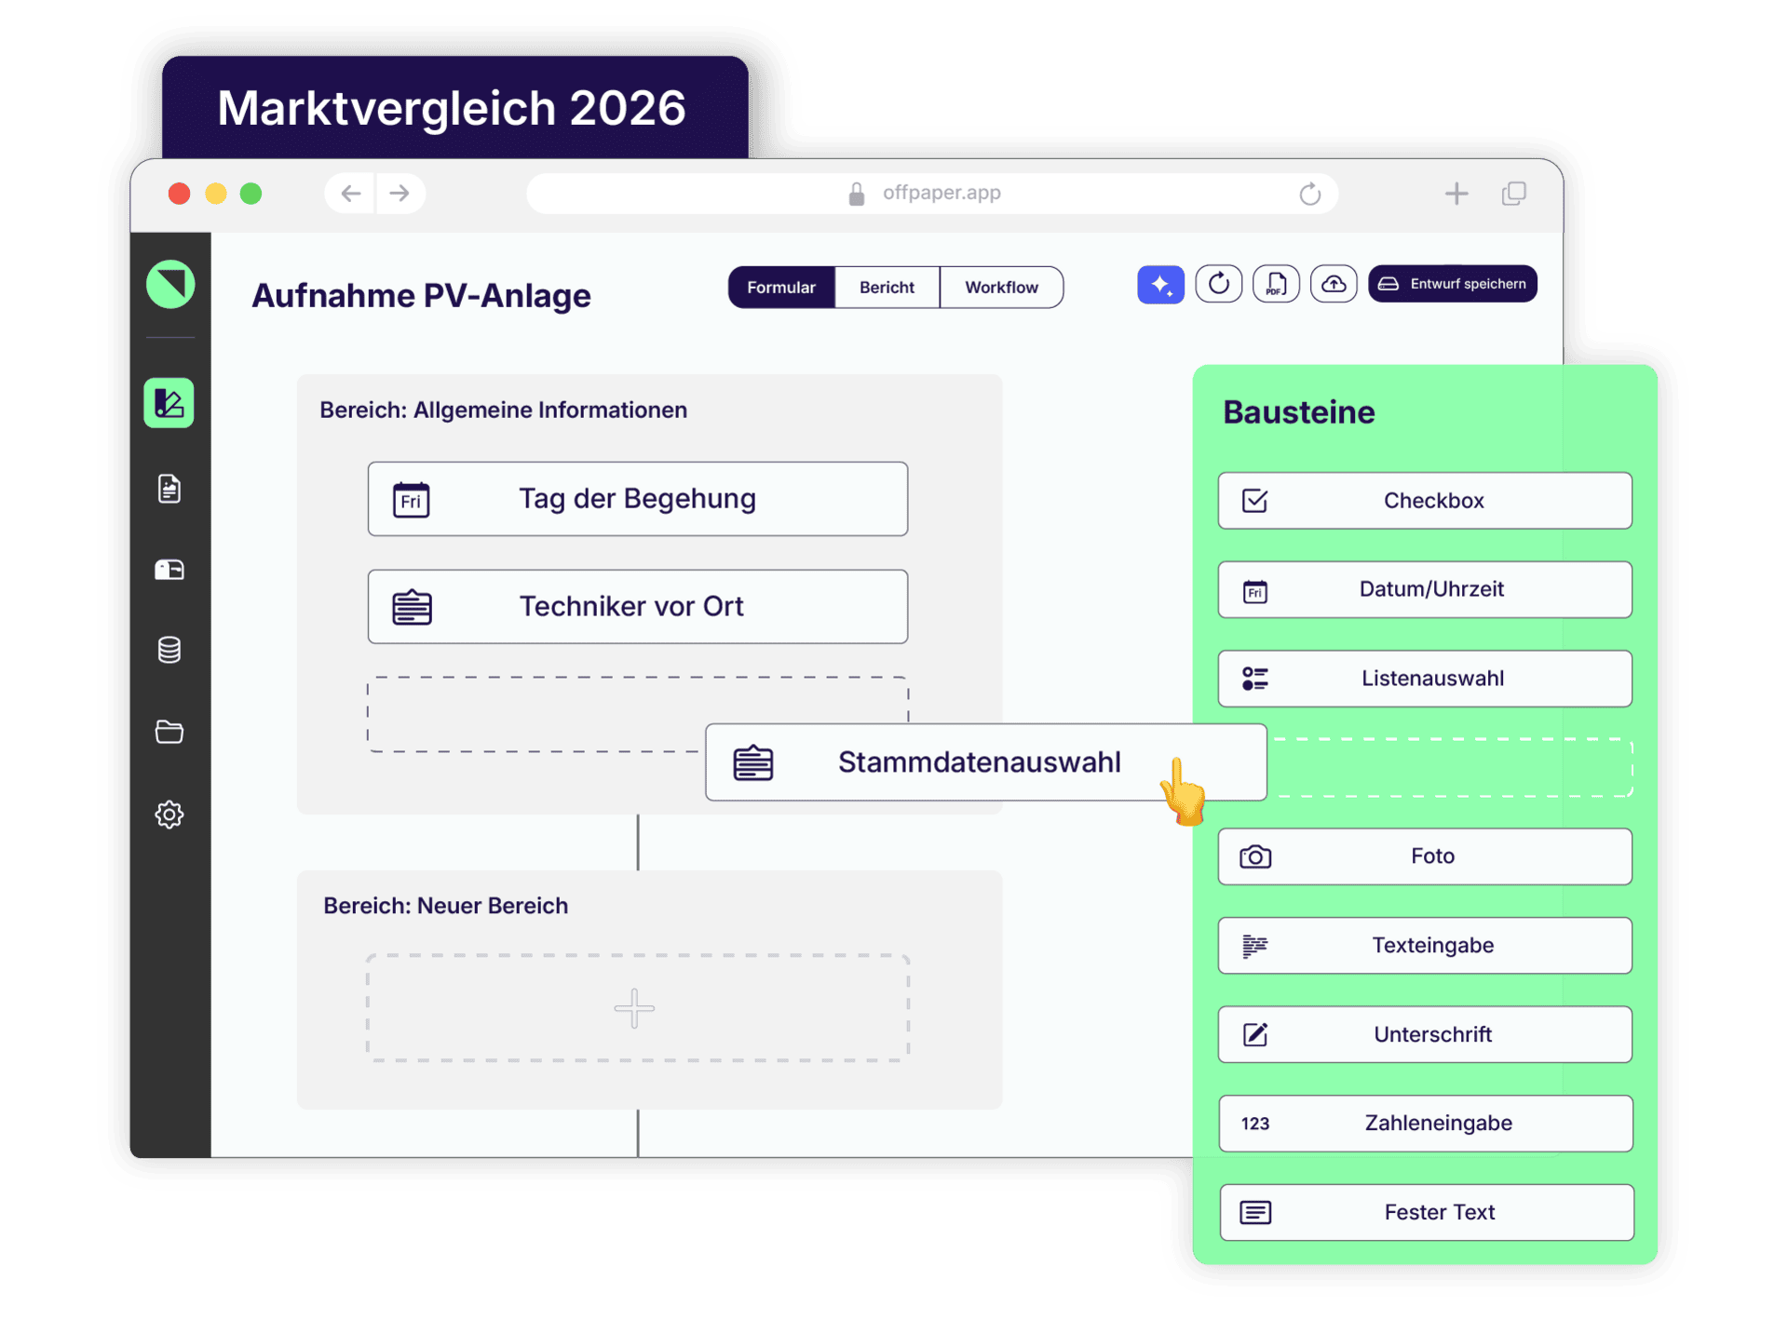This screenshot has height=1320, width=1788.
Task: Open the AI assistant sparkle tool
Action: [x=1160, y=284]
